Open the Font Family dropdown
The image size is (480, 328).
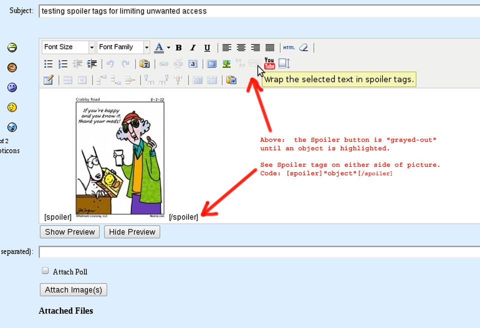[x=123, y=47]
